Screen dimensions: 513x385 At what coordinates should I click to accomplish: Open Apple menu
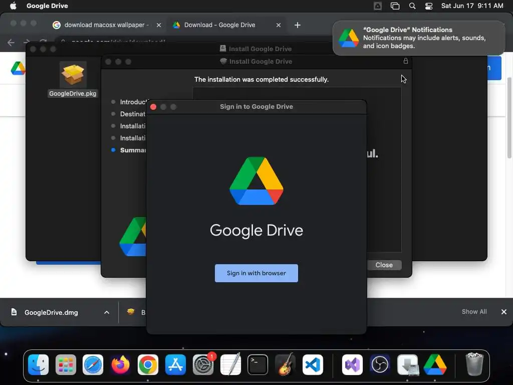click(13, 6)
